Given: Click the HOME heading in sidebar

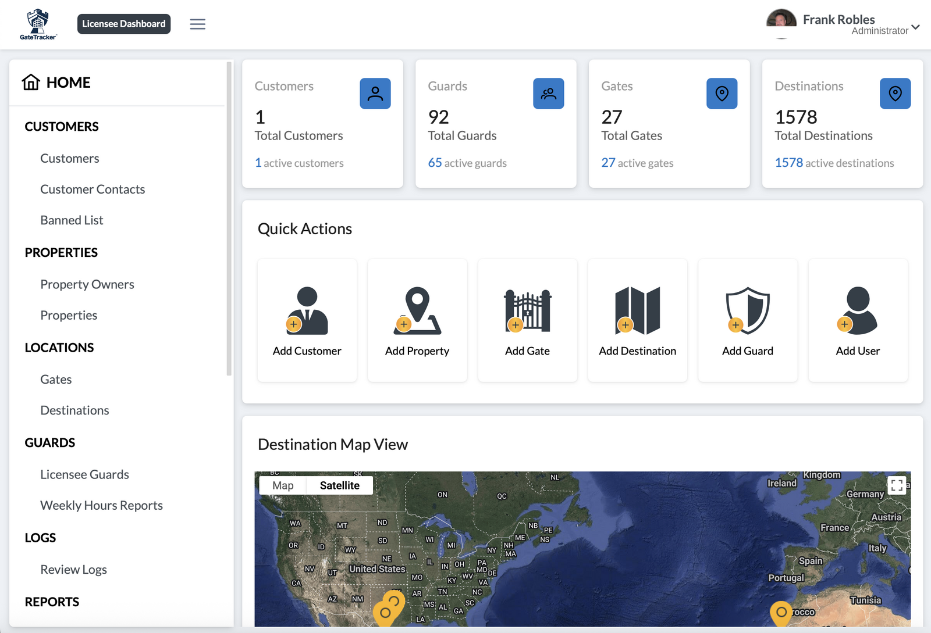Looking at the screenshot, I should pos(68,83).
